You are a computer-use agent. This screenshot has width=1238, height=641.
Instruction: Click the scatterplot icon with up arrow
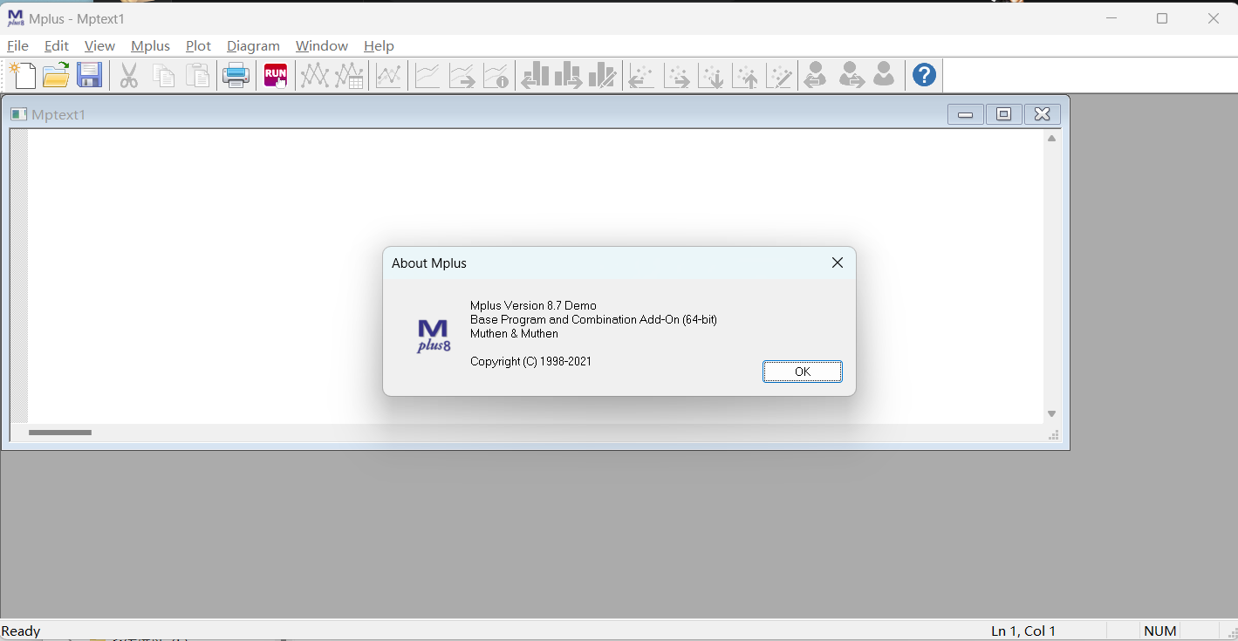point(745,76)
